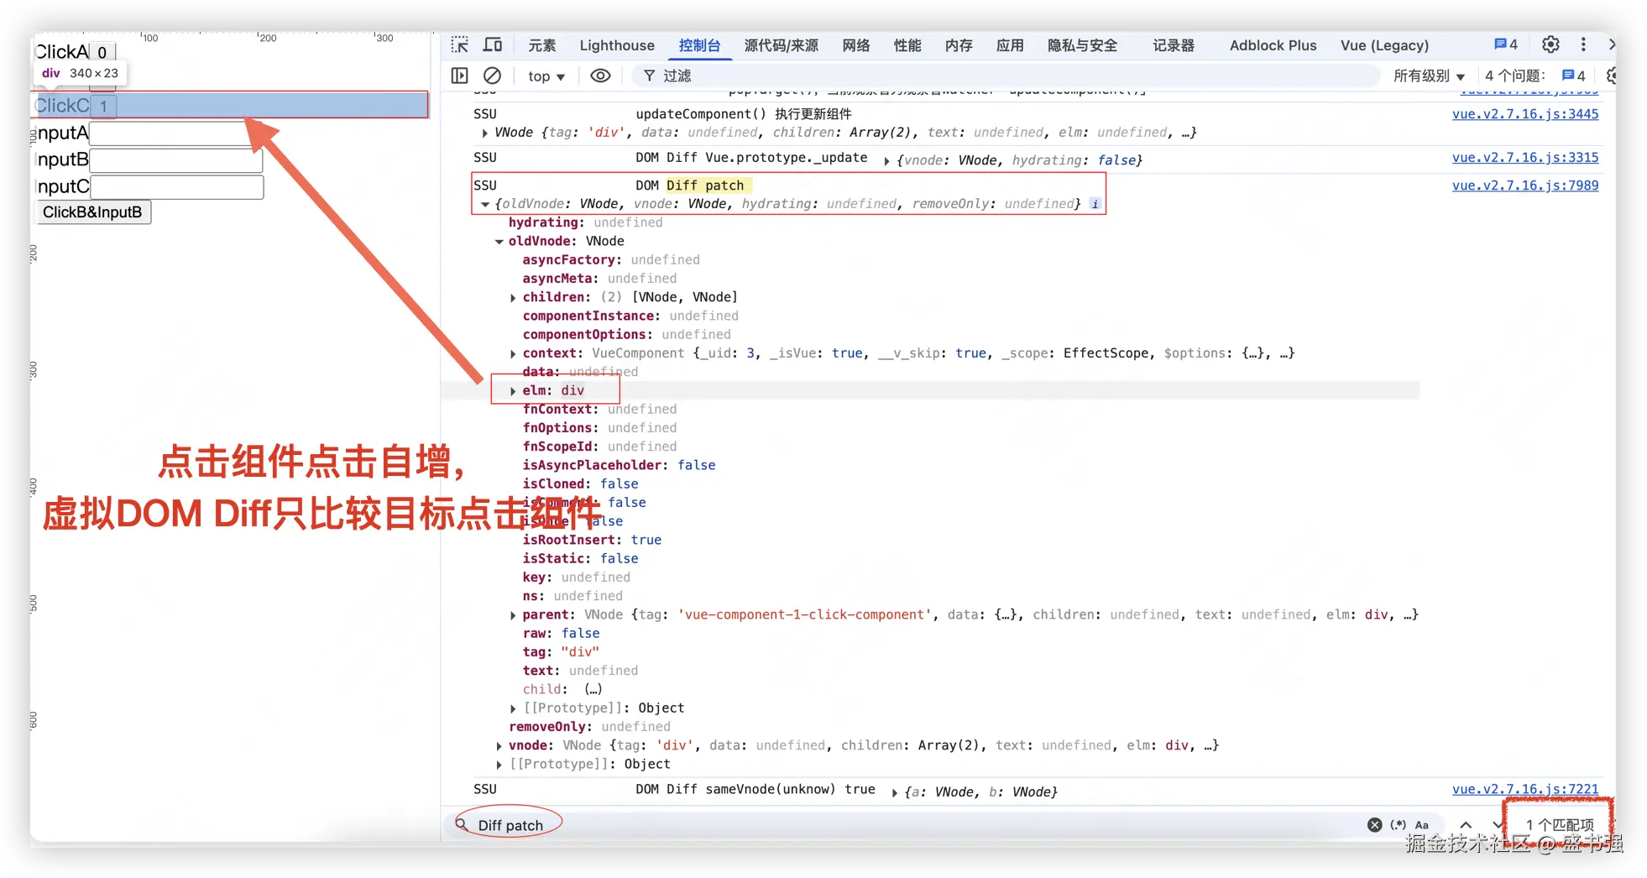
Task: Open the issues counter beside DevTools settings
Action: point(1506,44)
